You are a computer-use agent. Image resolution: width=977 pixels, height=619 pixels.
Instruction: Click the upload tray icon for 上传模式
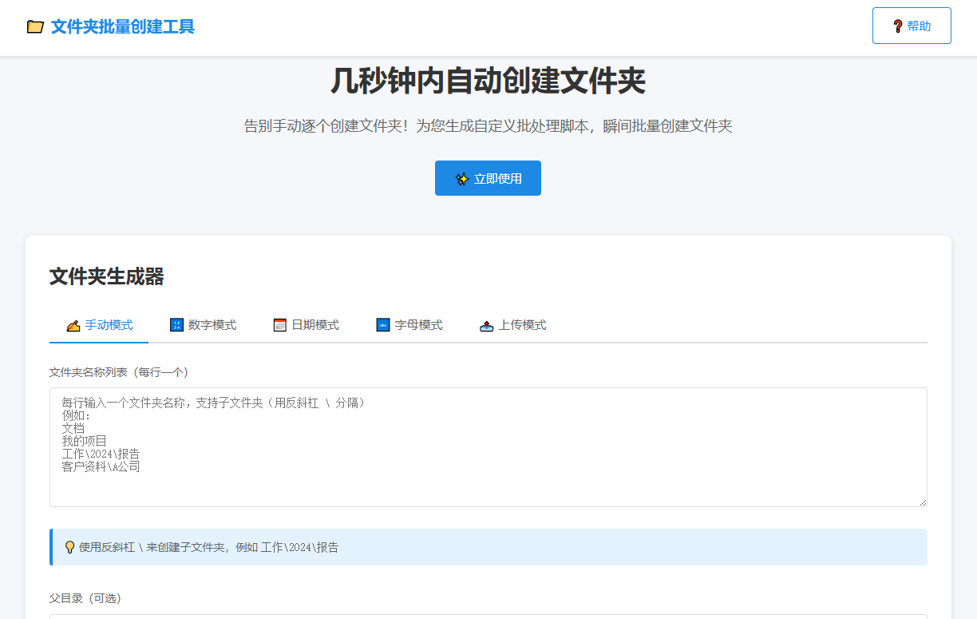click(486, 325)
